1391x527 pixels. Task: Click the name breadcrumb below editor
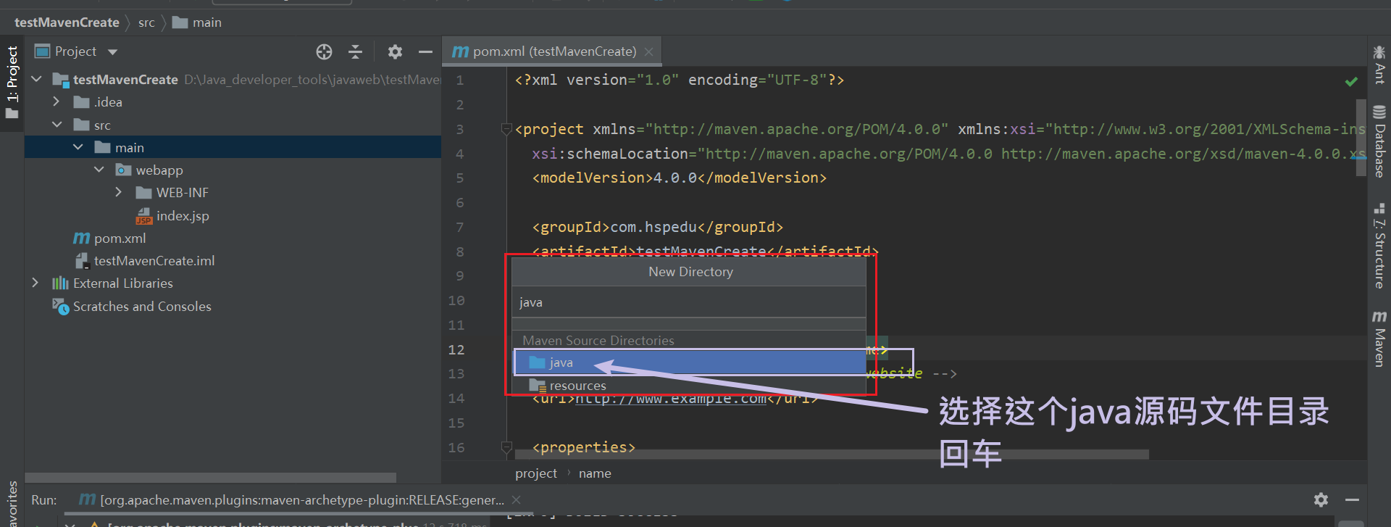click(x=595, y=473)
